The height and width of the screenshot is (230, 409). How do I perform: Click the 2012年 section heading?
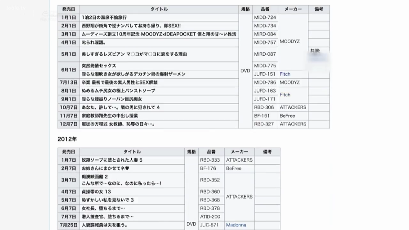[67, 139]
